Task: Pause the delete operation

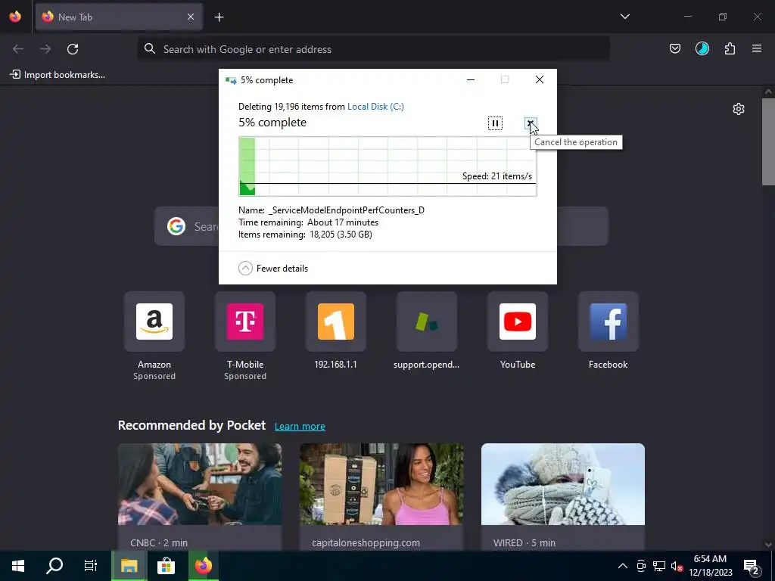Action: tap(495, 123)
